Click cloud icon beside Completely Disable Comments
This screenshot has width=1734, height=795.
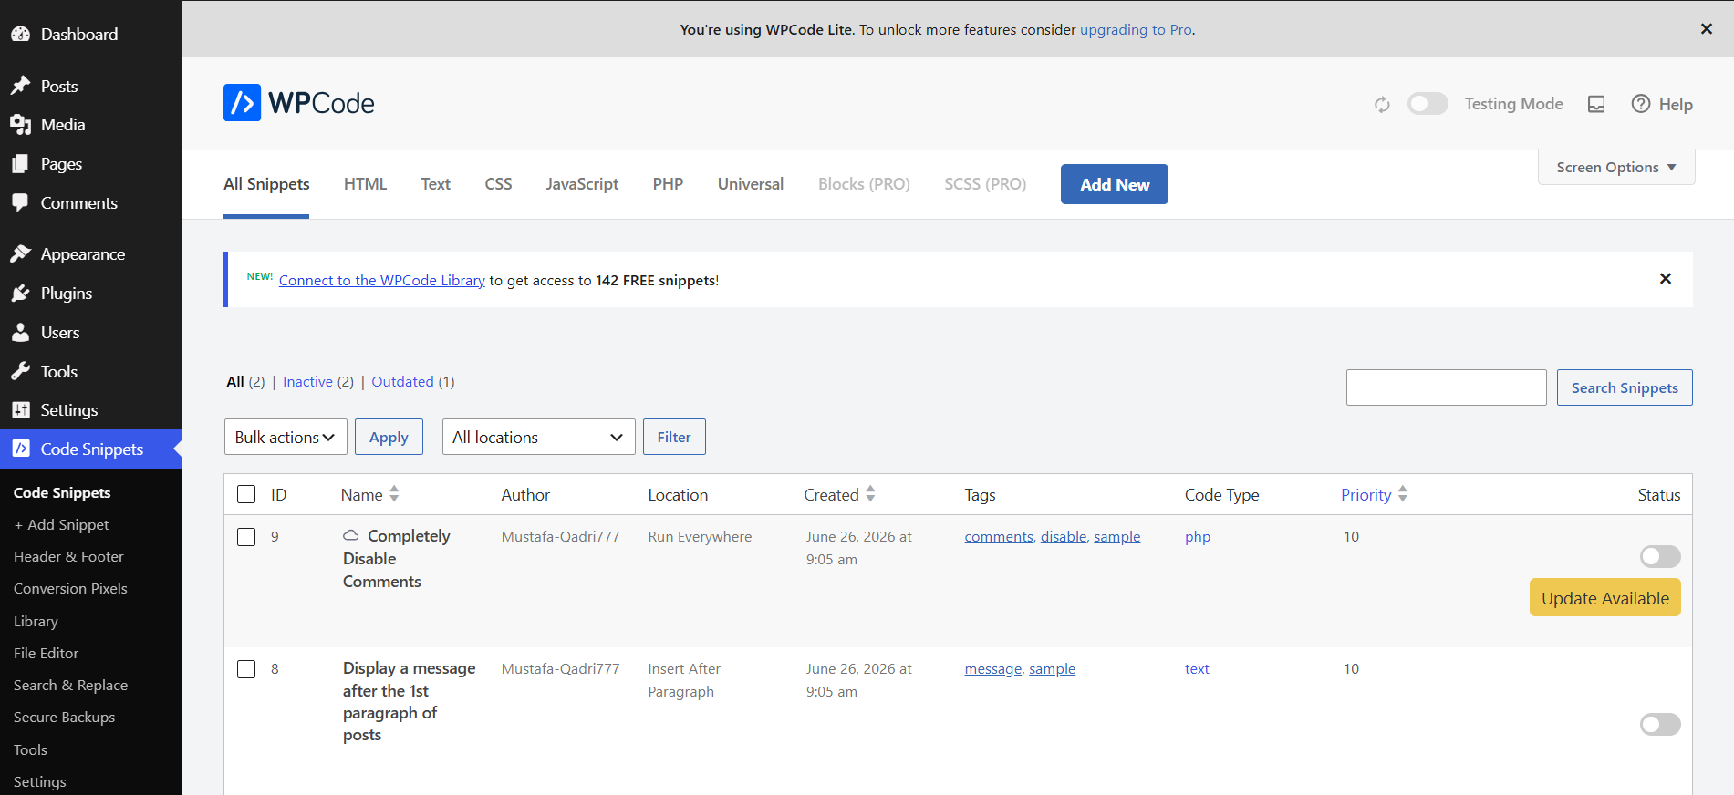point(351,535)
